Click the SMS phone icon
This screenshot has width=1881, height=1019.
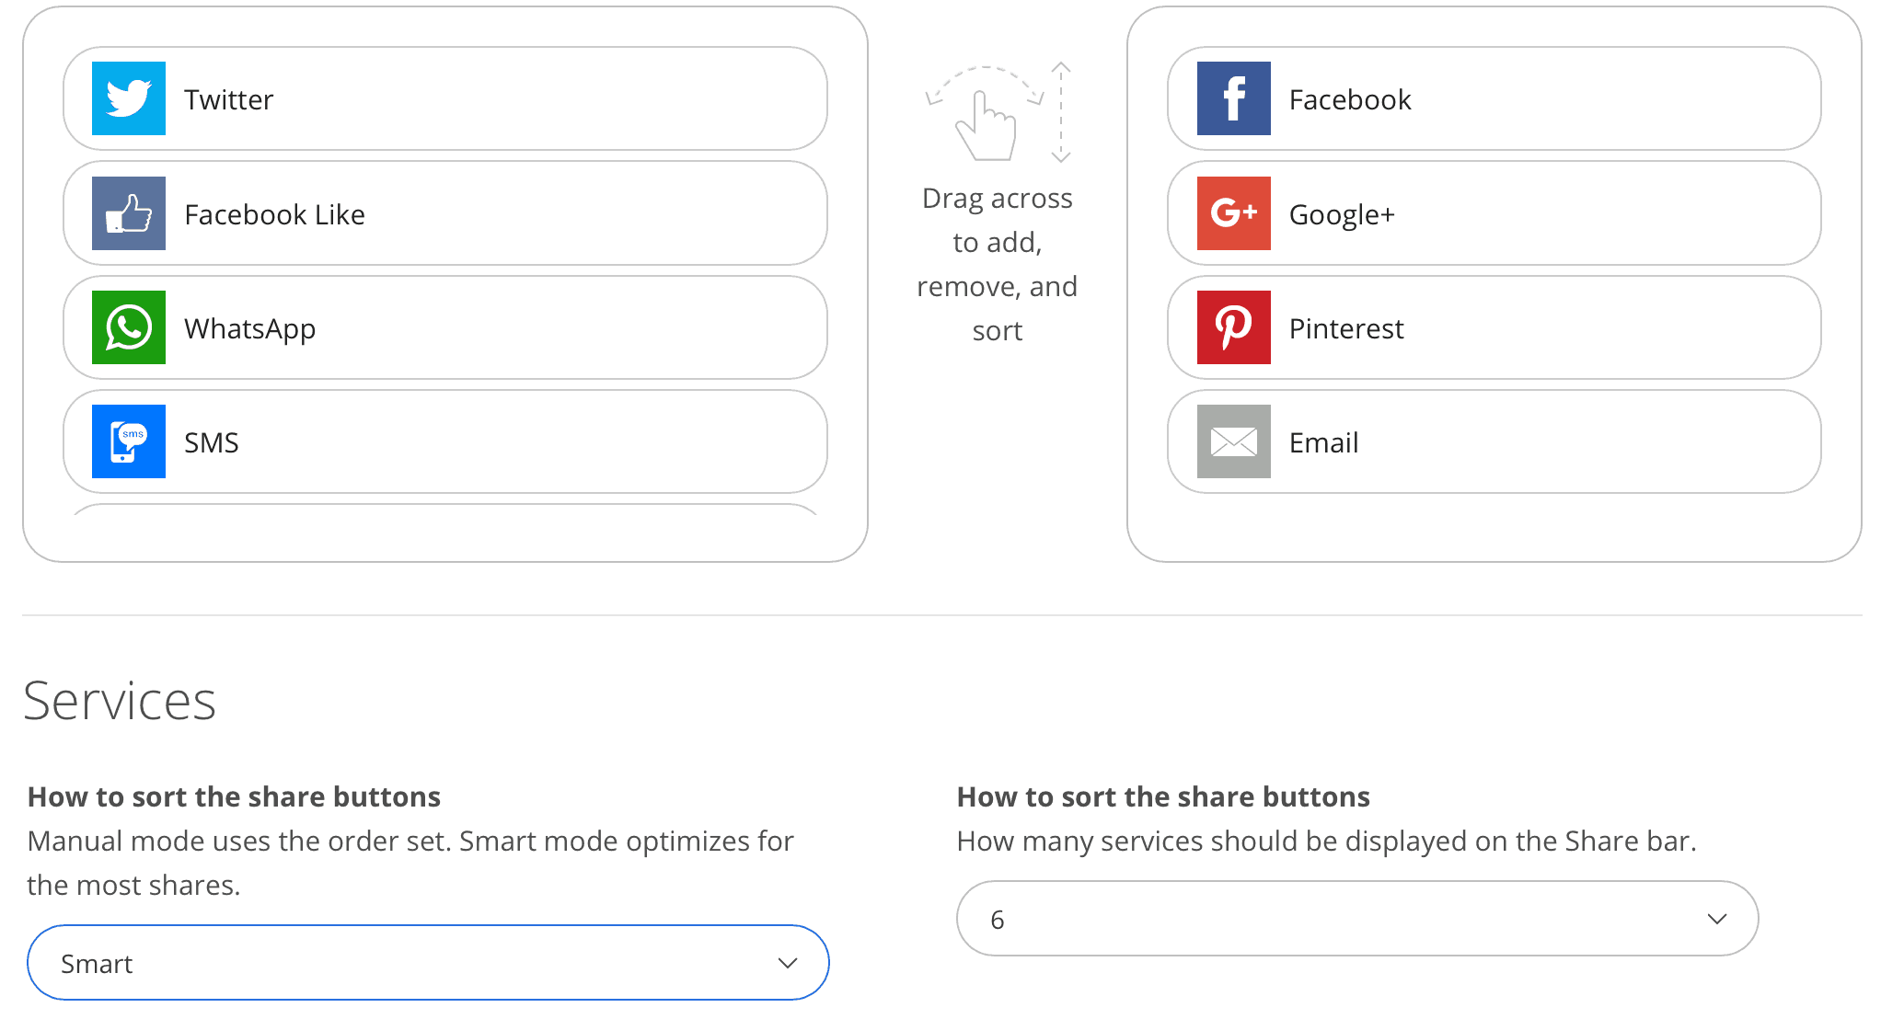pyautogui.click(x=128, y=441)
